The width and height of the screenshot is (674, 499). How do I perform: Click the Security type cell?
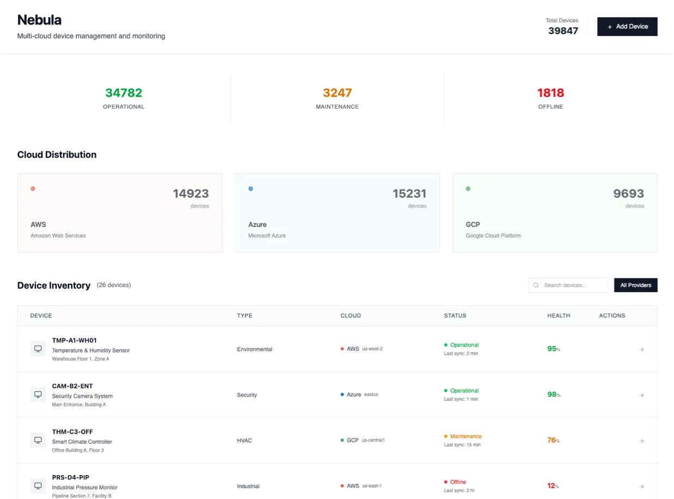click(x=247, y=395)
